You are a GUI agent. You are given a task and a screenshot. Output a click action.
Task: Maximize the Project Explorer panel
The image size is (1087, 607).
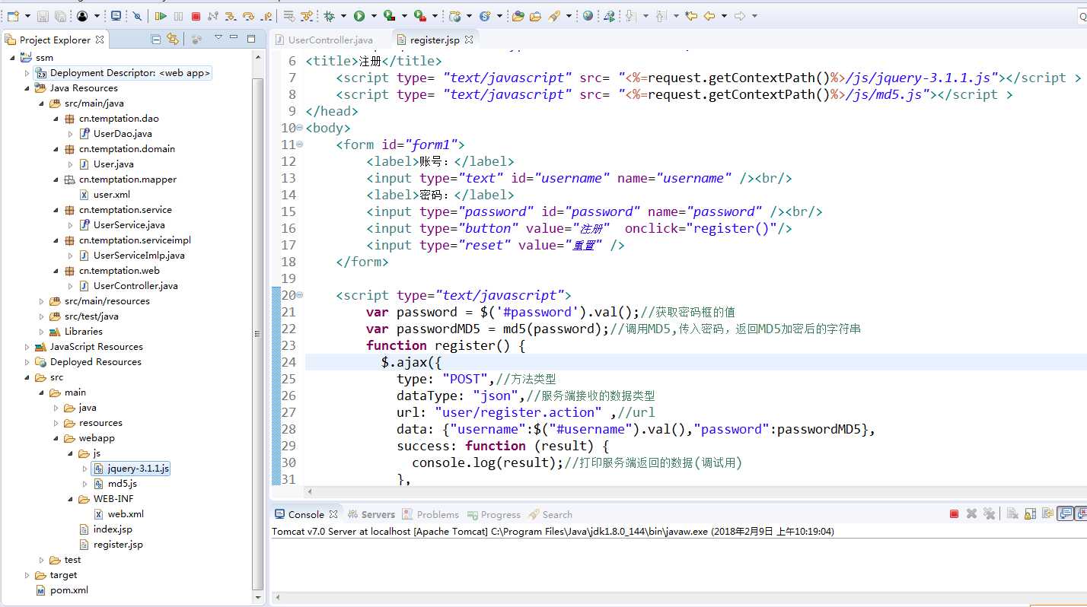pos(251,38)
